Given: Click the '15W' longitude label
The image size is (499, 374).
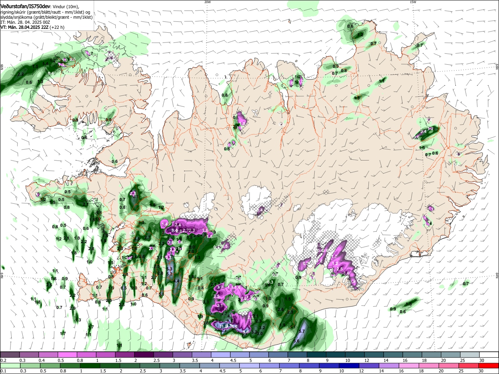Looking at the screenshot, I should point(413,2).
